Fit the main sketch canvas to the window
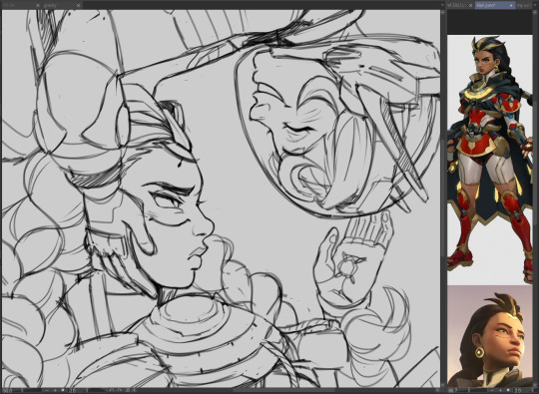The height and width of the screenshot is (394, 539). click(63, 391)
